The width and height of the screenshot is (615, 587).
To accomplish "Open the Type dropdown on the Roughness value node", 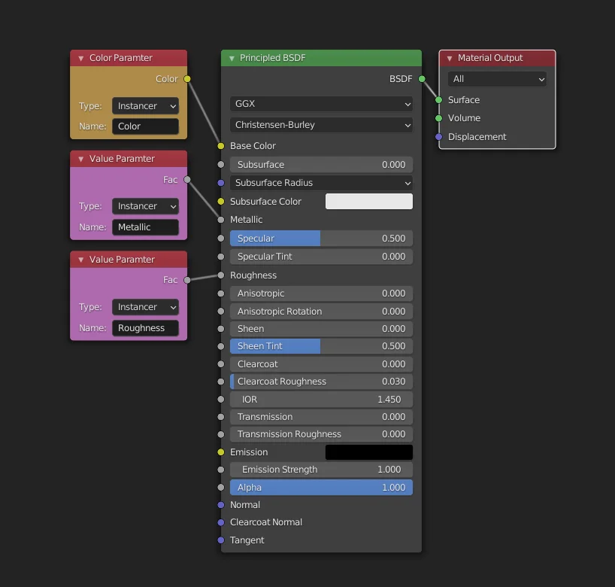I will click(x=145, y=307).
